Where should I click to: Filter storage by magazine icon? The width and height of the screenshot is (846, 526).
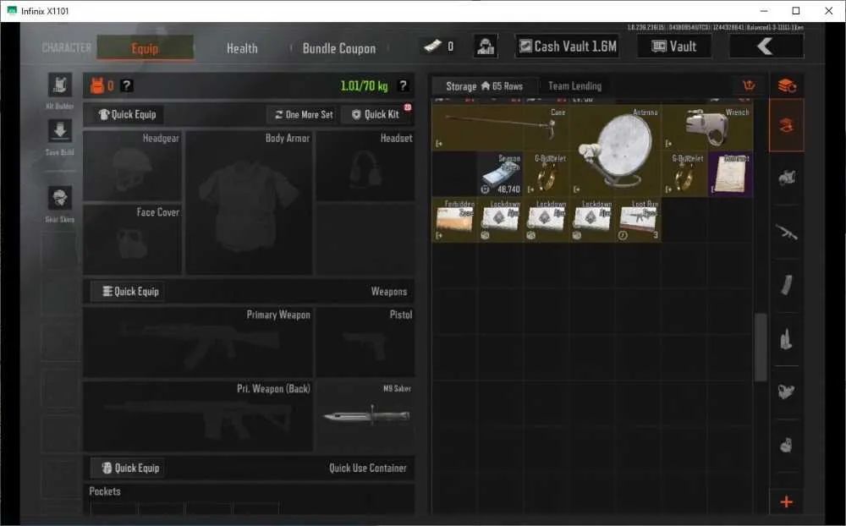click(x=787, y=285)
